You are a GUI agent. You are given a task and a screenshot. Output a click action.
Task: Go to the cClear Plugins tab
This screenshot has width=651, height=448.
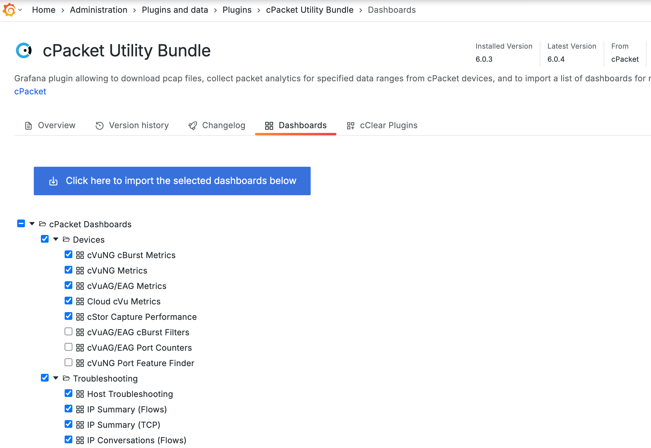pyautogui.click(x=382, y=125)
